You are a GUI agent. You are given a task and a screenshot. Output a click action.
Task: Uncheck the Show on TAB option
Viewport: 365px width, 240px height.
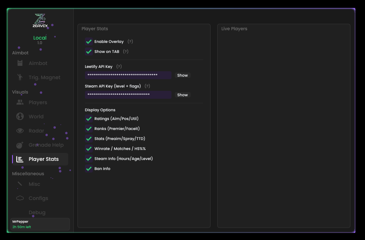pos(89,52)
